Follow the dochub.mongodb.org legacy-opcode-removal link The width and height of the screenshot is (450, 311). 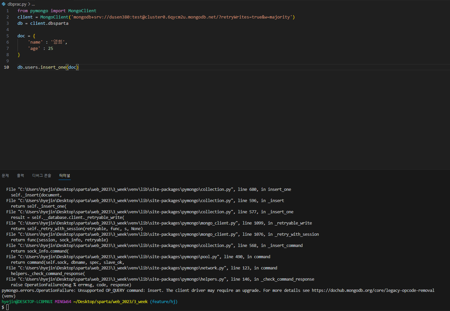(373, 291)
